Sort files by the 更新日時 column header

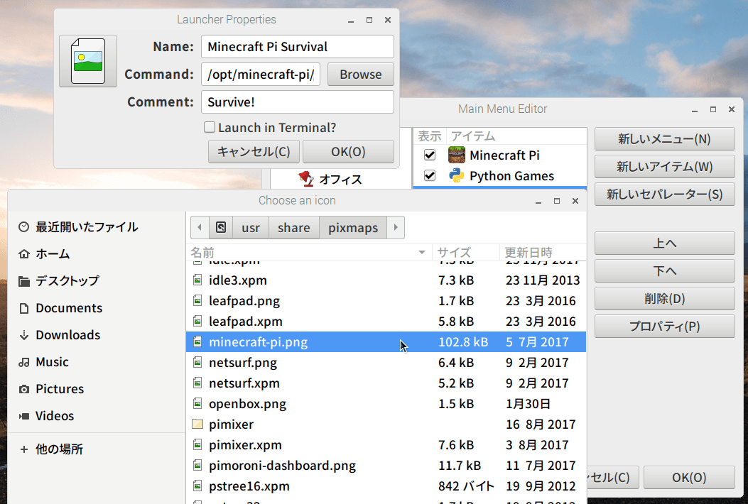pyautogui.click(x=543, y=252)
